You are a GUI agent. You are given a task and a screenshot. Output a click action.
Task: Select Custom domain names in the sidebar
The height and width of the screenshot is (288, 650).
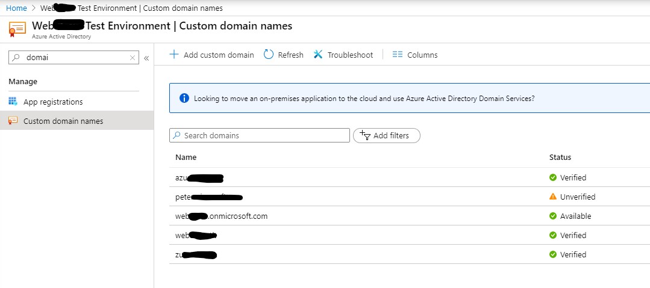coord(77,121)
